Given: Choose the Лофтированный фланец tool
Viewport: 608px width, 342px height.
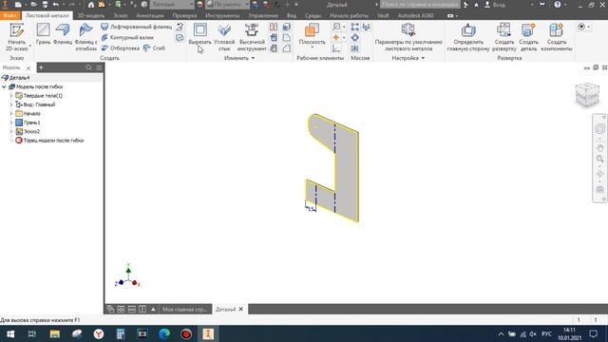Looking at the screenshot, I should point(136,27).
